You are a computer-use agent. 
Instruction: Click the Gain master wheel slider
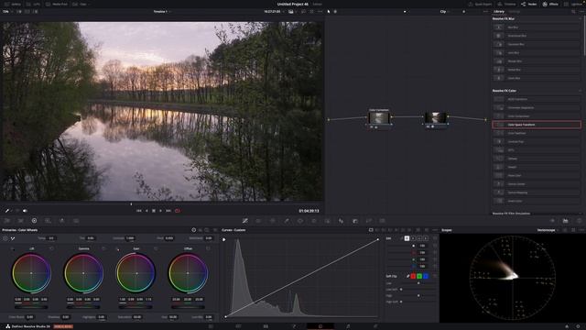pos(136,307)
